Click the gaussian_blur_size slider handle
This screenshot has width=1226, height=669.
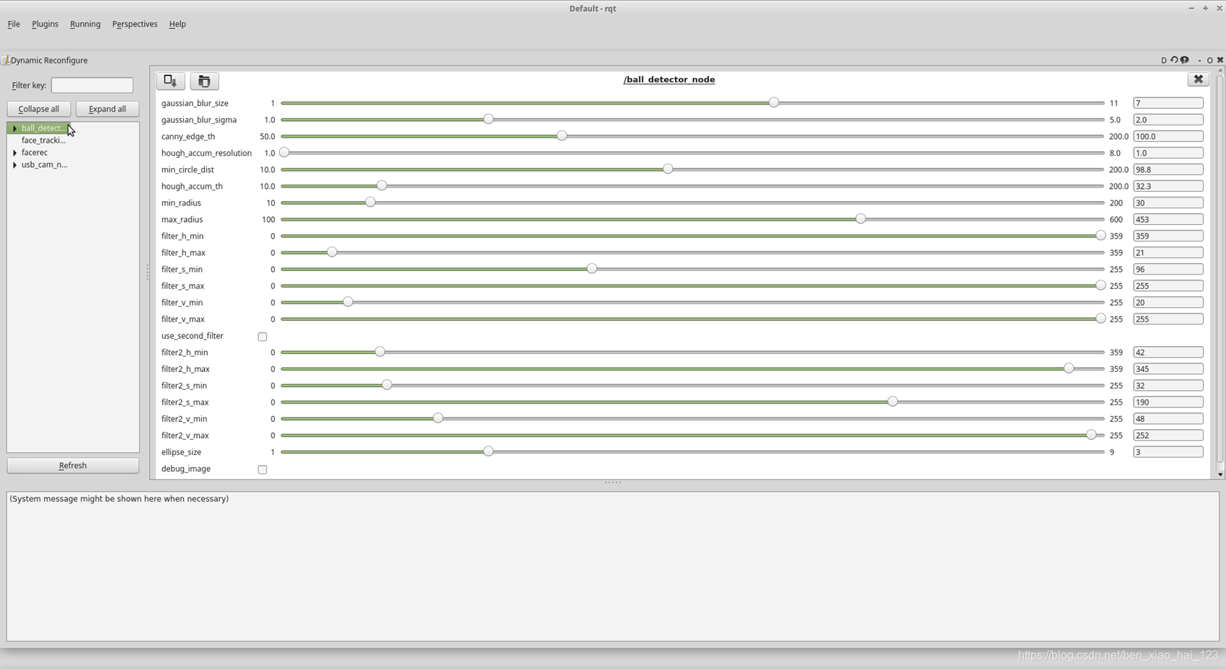(774, 102)
